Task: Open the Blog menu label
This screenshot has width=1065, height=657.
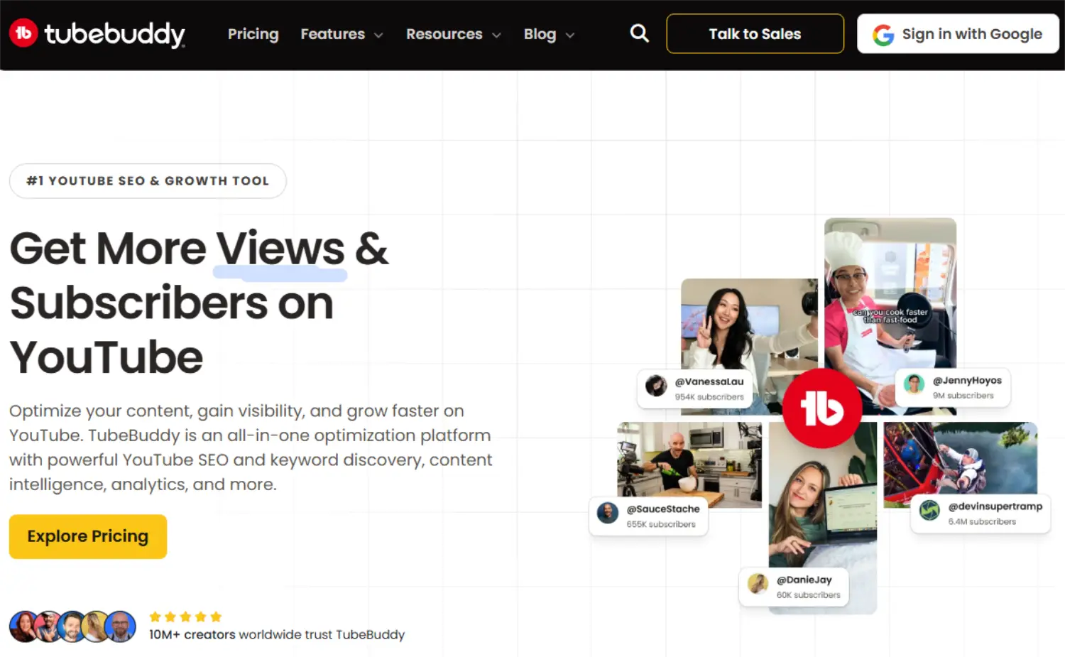Action: (540, 34)
